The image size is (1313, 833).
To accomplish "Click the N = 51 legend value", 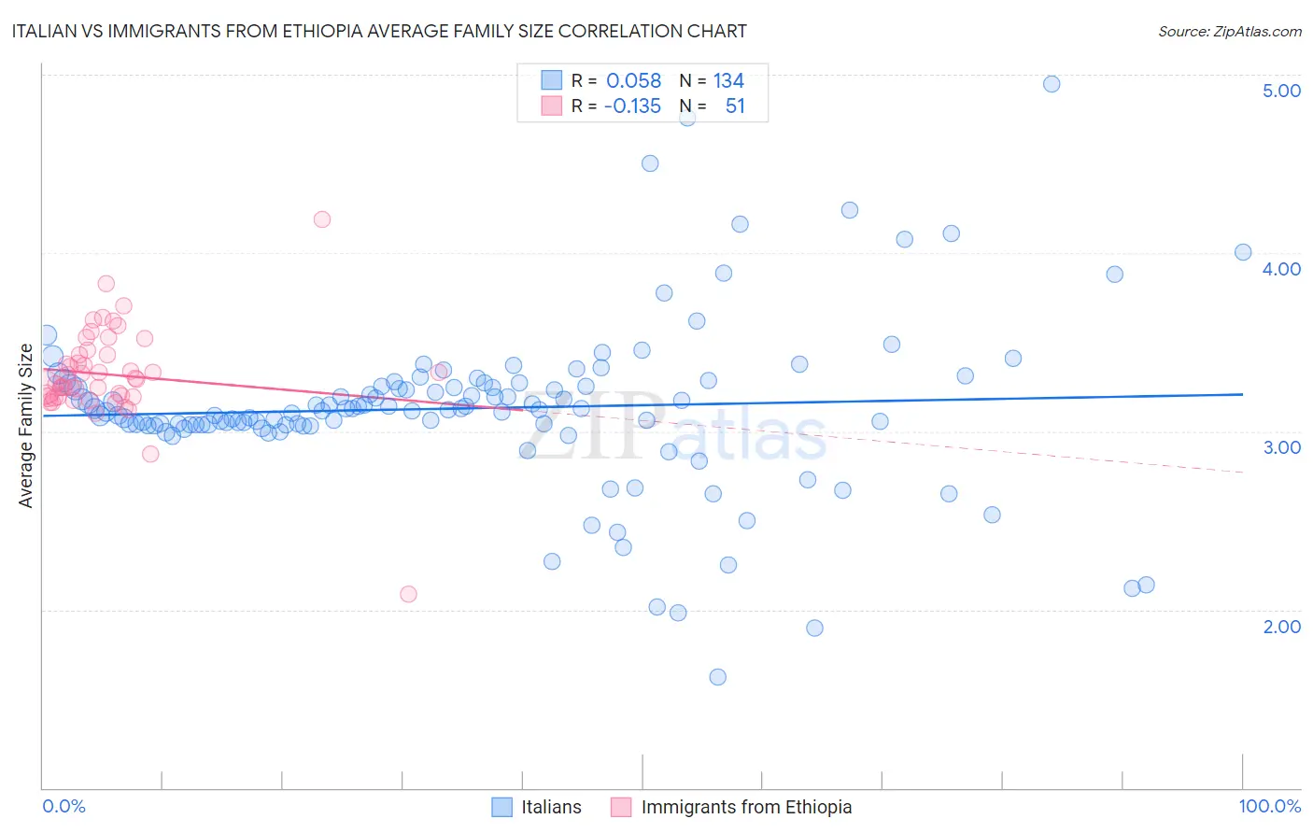I will tap(712, 106).
